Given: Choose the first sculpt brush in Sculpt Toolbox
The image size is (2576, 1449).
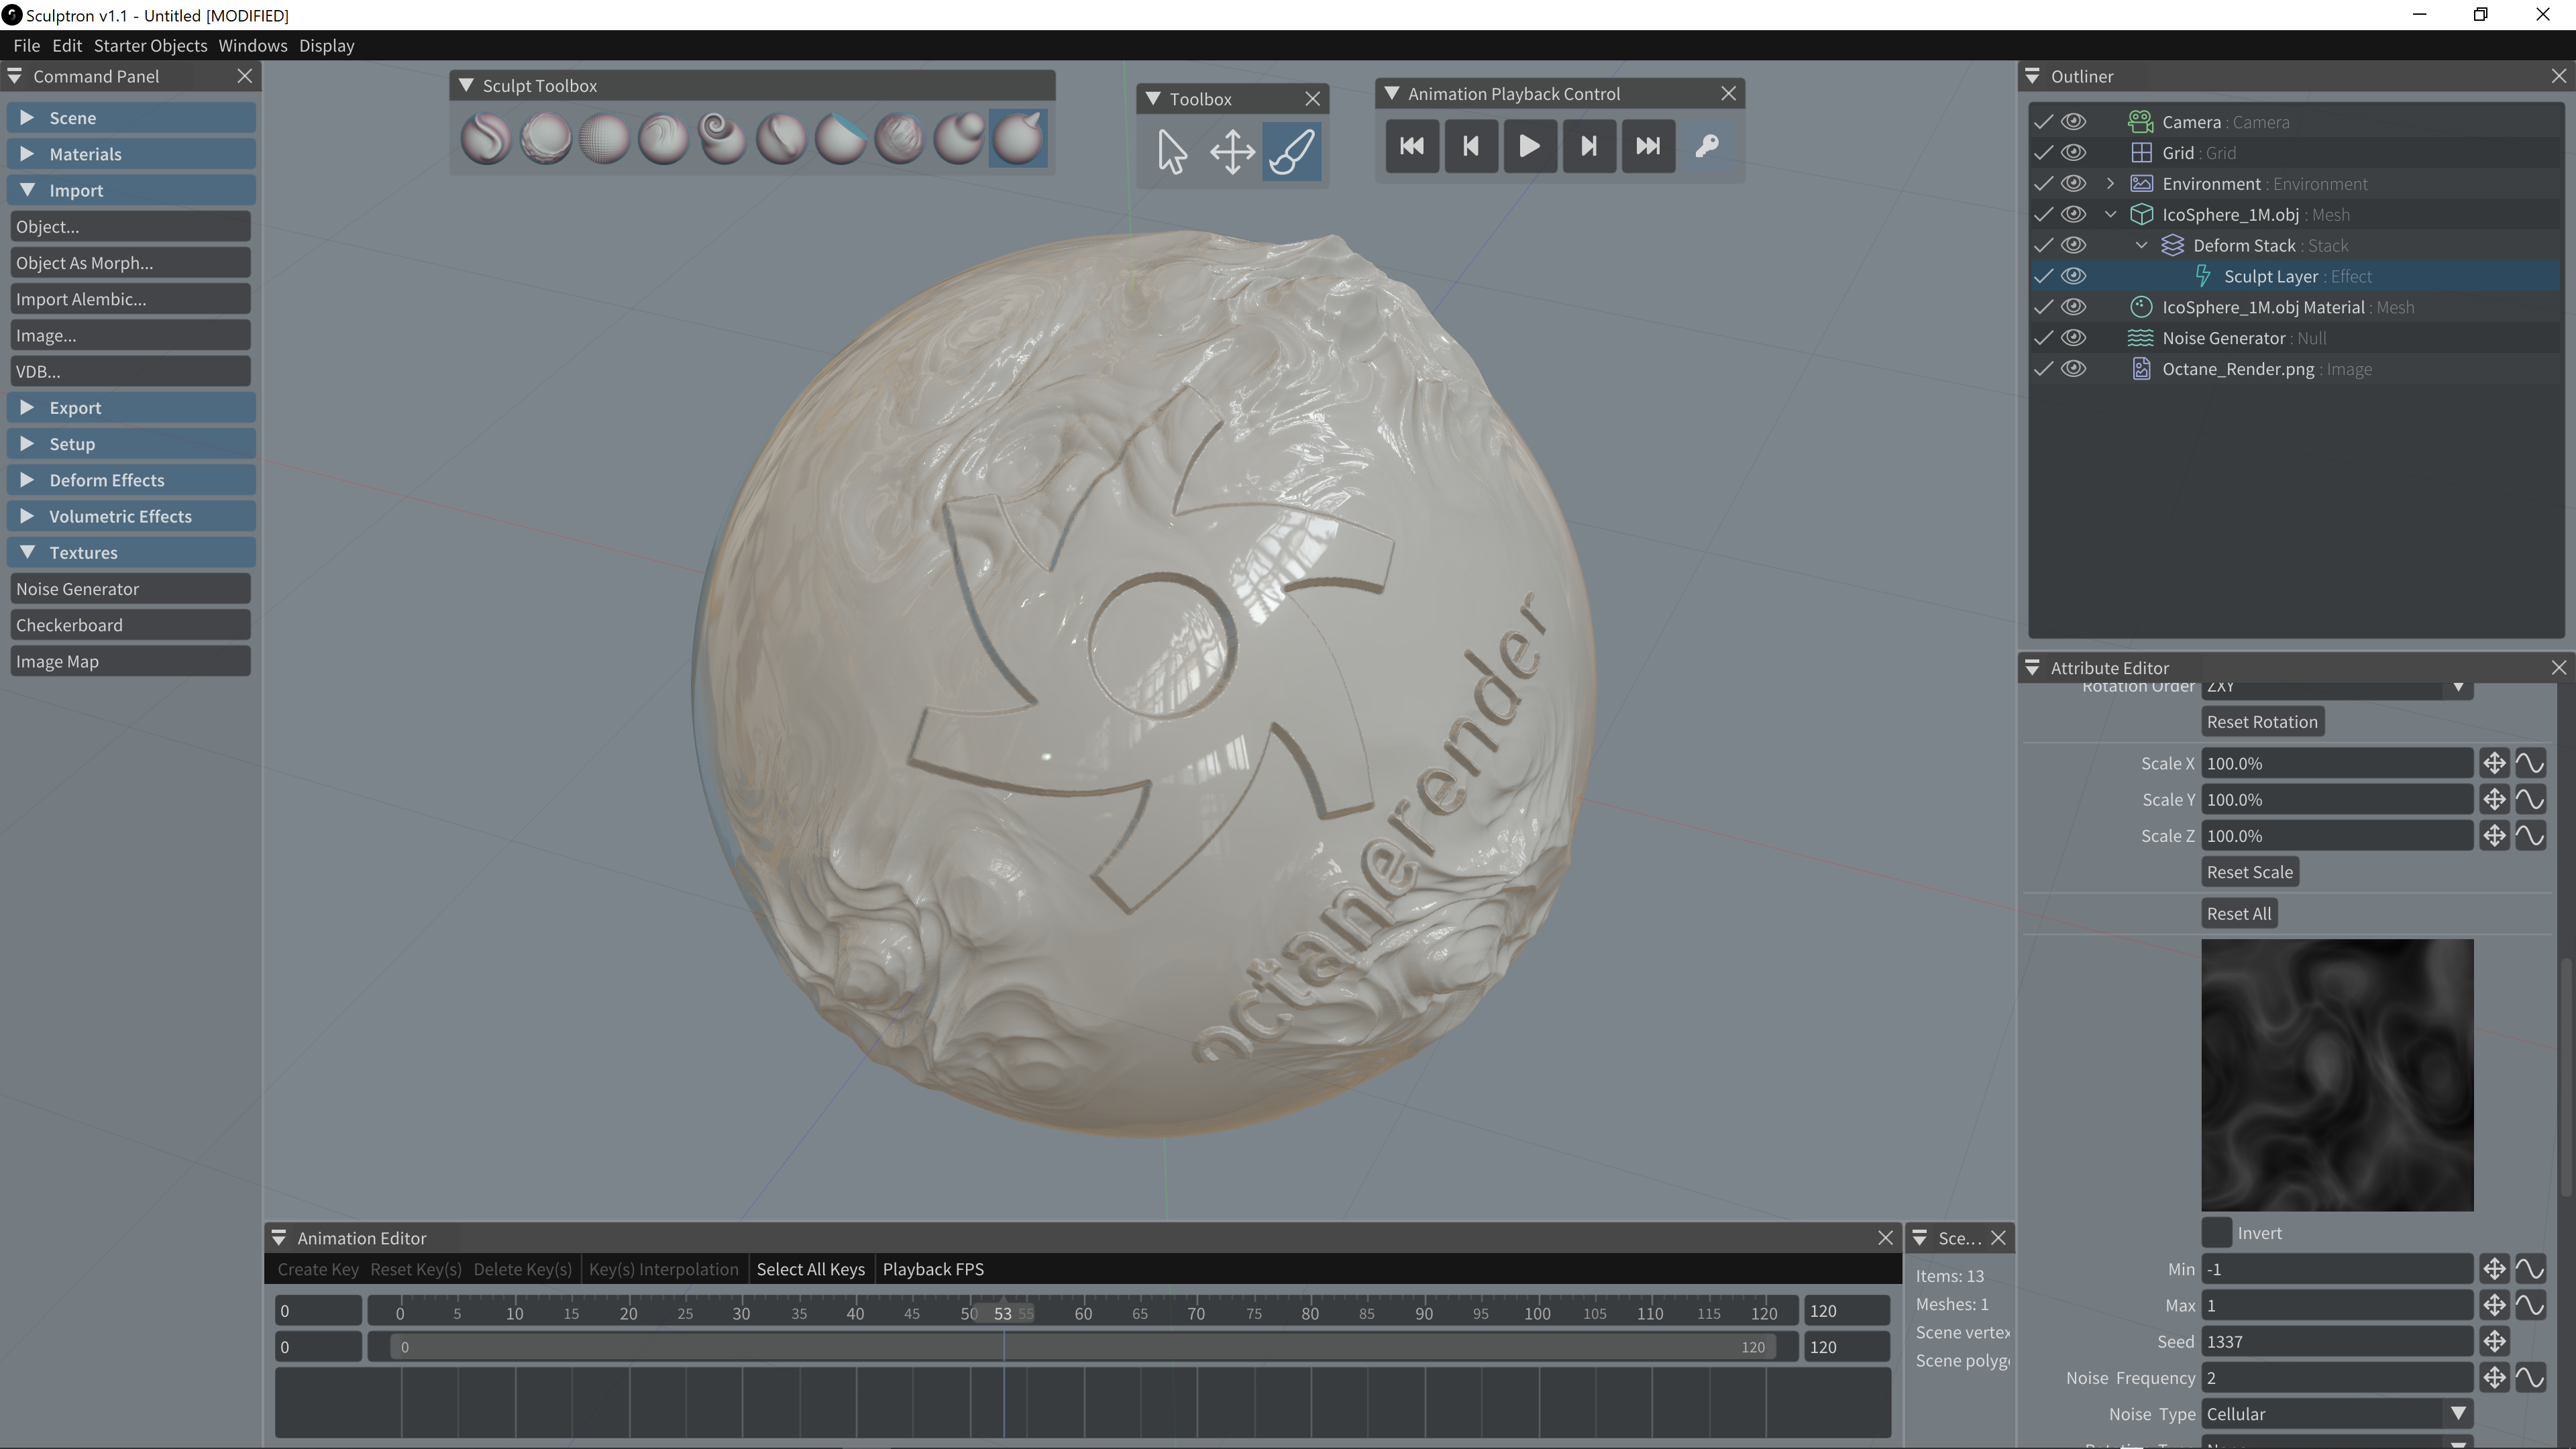Looking at the screenshot, I should click(486, 138).
